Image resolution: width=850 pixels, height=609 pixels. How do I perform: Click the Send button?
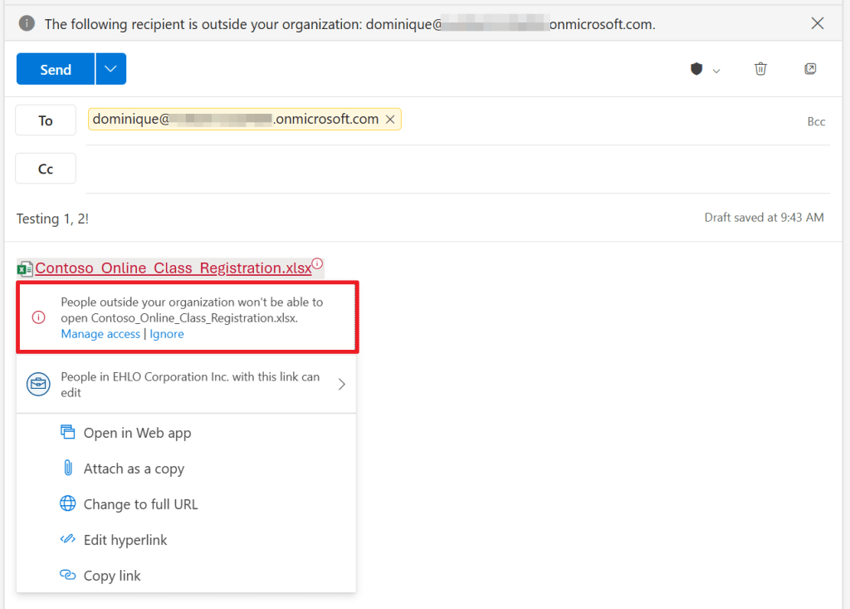pyautogui.click(x=55, y=69)
